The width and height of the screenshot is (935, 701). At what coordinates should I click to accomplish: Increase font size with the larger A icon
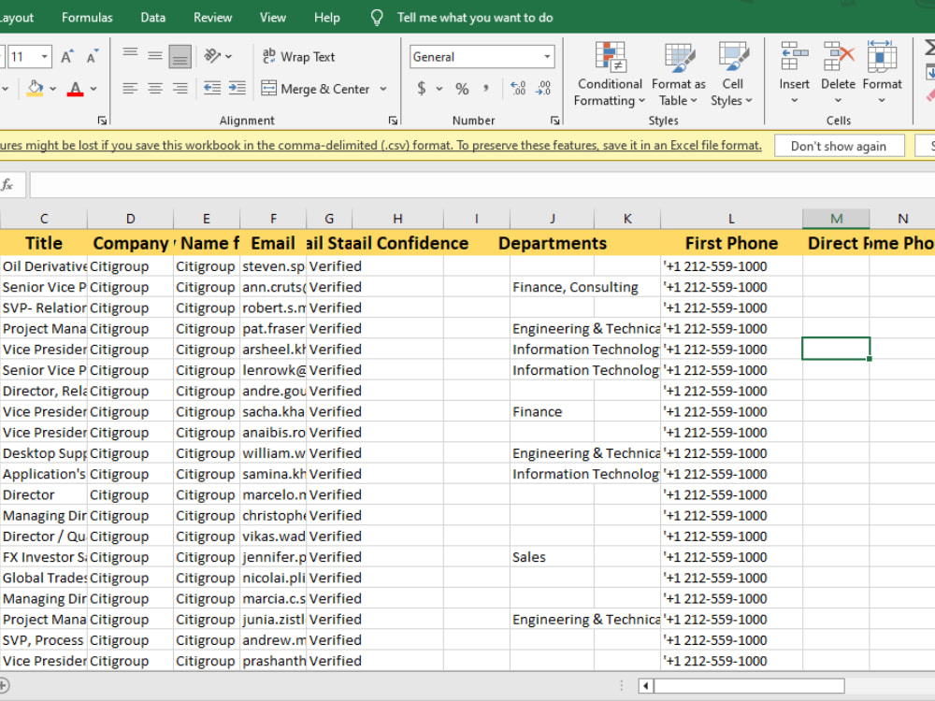click(67, 57)
